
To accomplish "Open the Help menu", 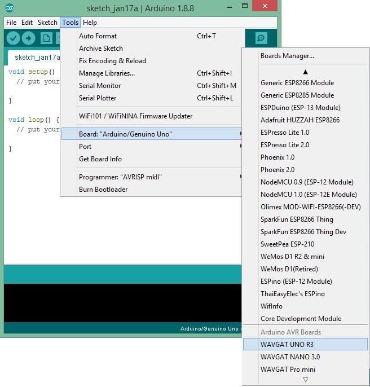I will (90, 23).
